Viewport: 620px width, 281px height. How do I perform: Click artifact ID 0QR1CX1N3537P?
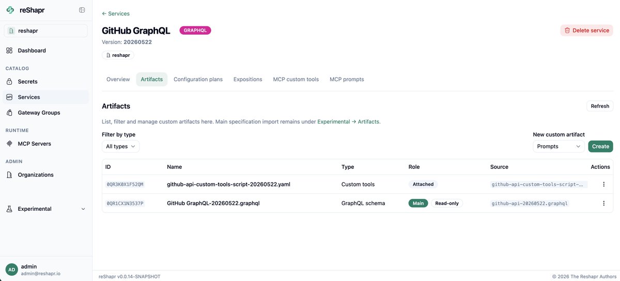(125, 204)
